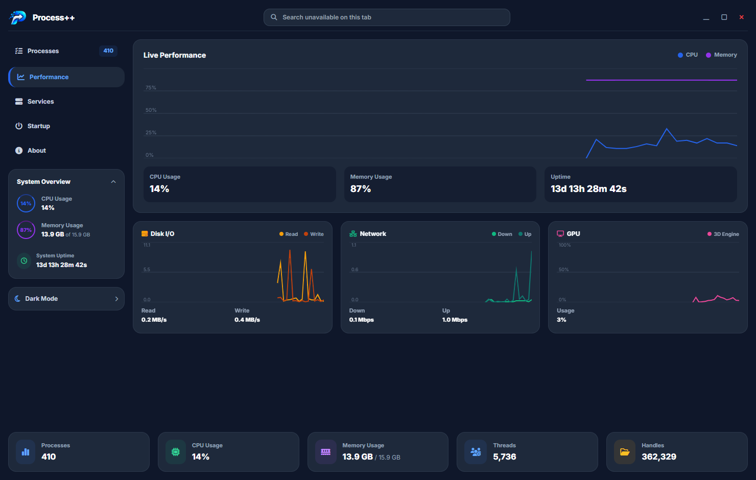Click the Disk I/O drive icon
This screenshot has height=480, width=756.
click(x=145, y=234)
